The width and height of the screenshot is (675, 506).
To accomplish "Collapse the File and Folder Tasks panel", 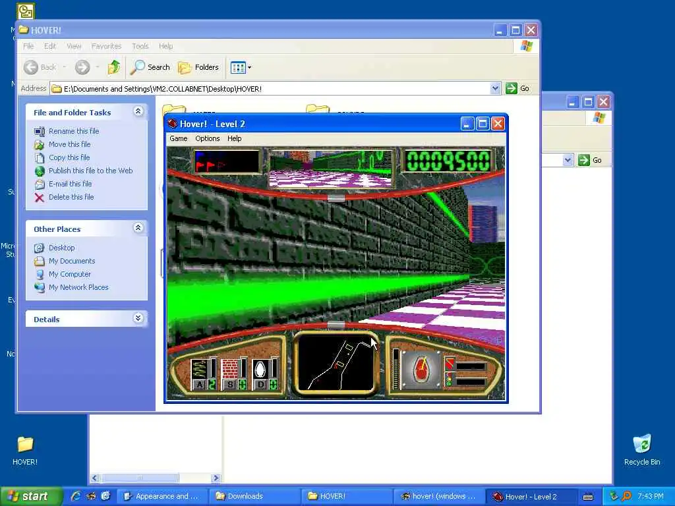I will tap(138, 111).
